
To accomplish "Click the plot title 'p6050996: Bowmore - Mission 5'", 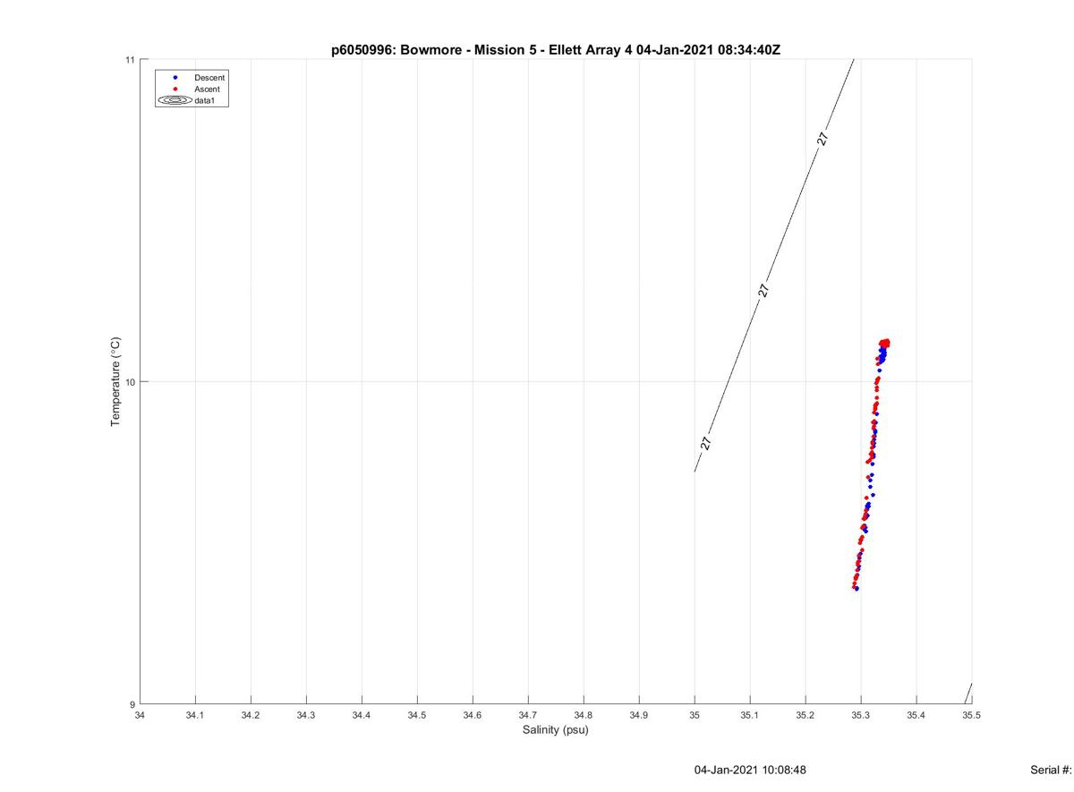I will click(436, 50).
